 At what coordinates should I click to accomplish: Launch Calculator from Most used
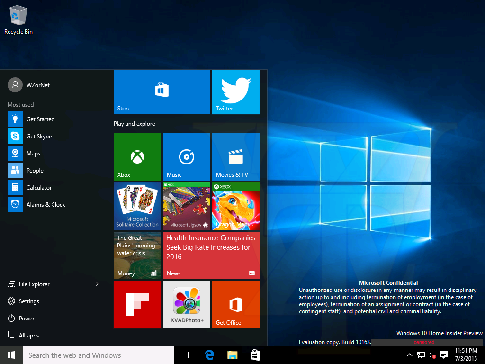tap(39, 188)
